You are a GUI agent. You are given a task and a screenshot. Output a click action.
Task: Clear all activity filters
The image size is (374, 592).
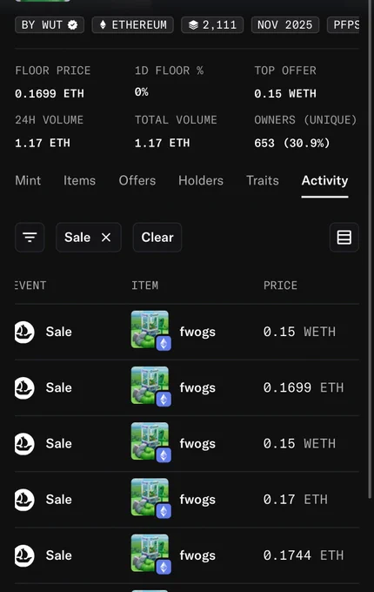[x=157, y=237]
